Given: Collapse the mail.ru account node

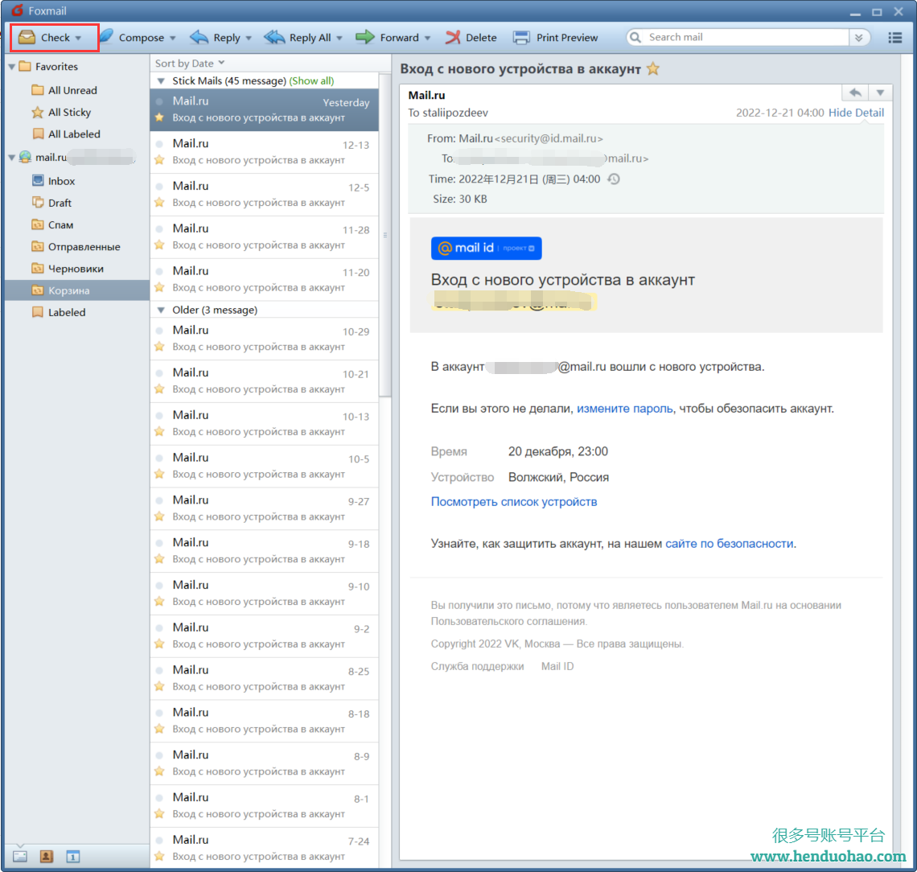Looking at the screenshot, I should pos(12,158).
